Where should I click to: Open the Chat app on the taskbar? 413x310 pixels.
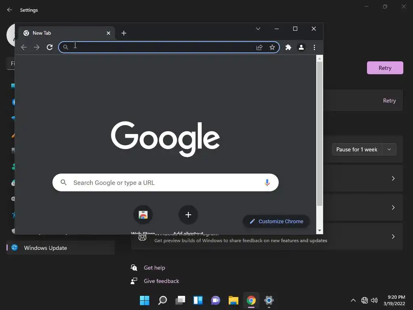click(x=215, y=300)
